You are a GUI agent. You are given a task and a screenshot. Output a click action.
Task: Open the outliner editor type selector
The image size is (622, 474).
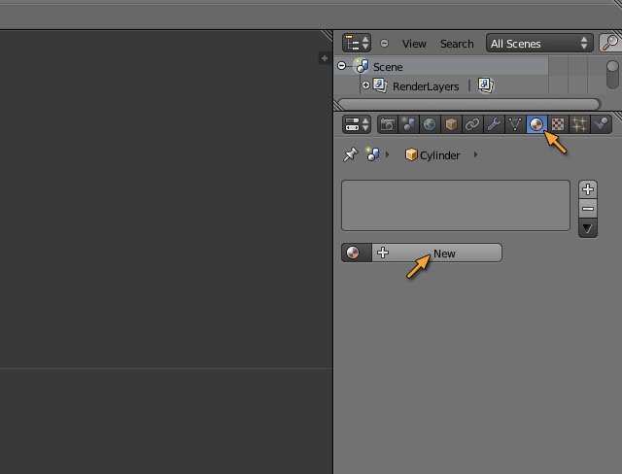(x=357, y=43)
